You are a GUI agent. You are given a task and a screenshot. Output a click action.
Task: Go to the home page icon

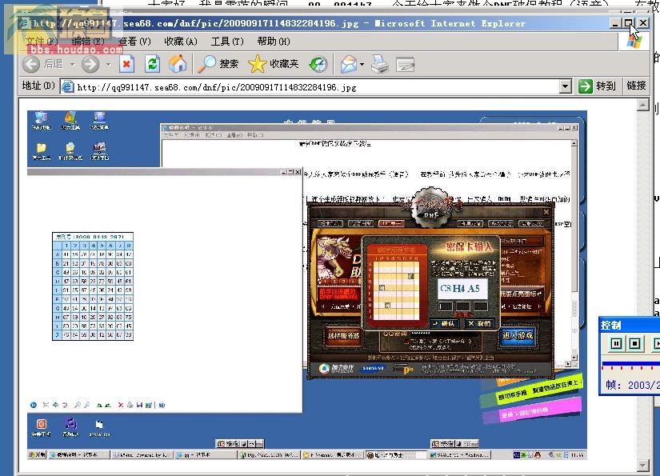[x=178, y=64]
